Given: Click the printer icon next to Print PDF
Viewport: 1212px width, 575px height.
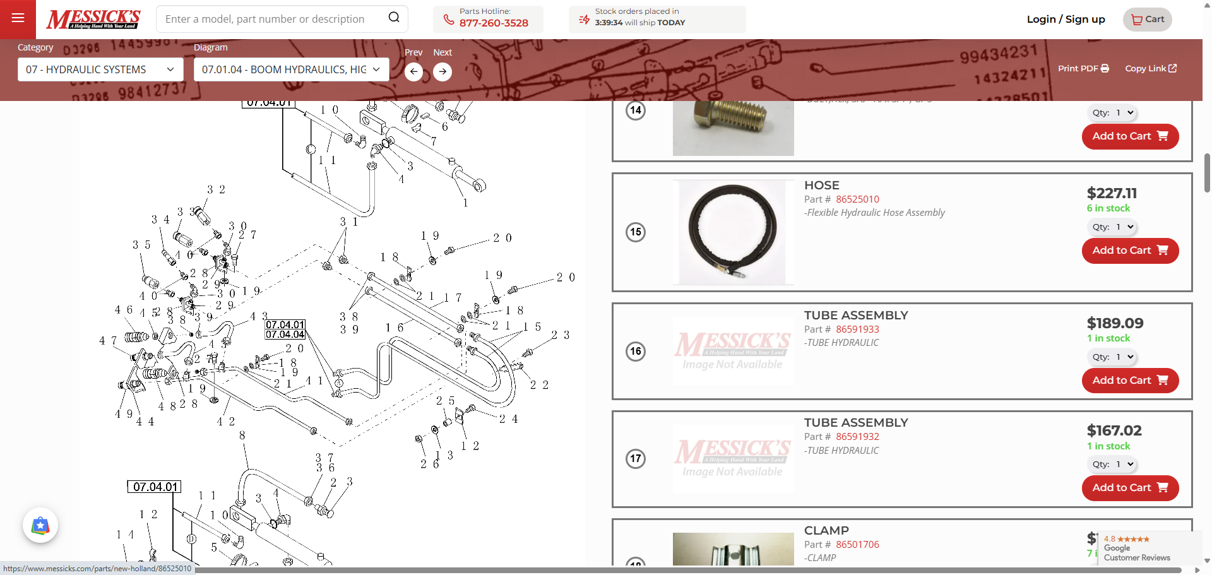Looking at the screenshot, I should tap(1105, 68).
